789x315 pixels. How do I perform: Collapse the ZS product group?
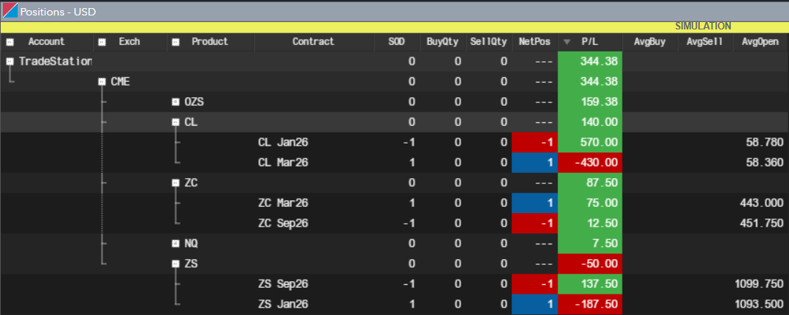pos(175,263)
